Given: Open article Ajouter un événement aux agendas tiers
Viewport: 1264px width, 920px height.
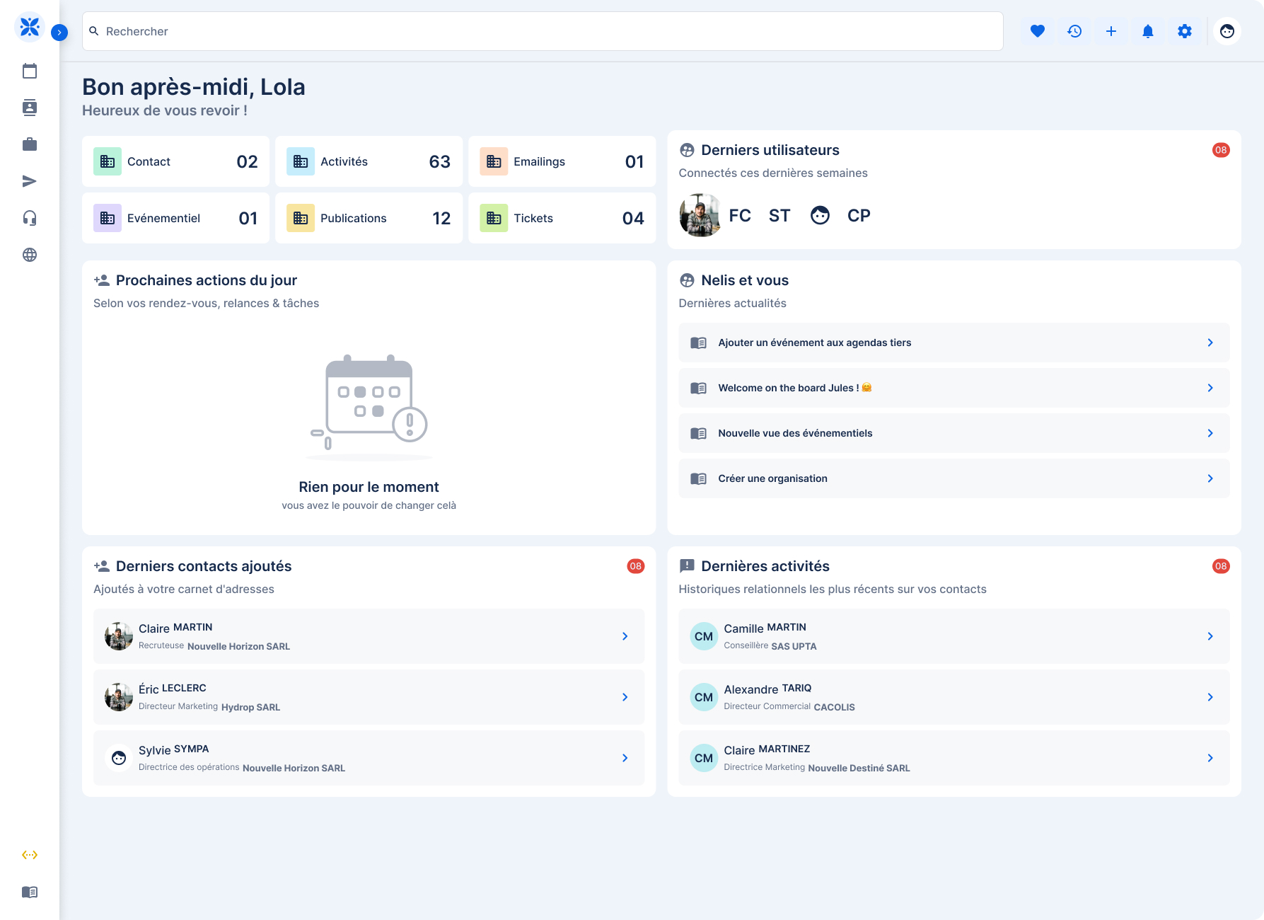Looking at the screenshot, I should pos(954,343).
